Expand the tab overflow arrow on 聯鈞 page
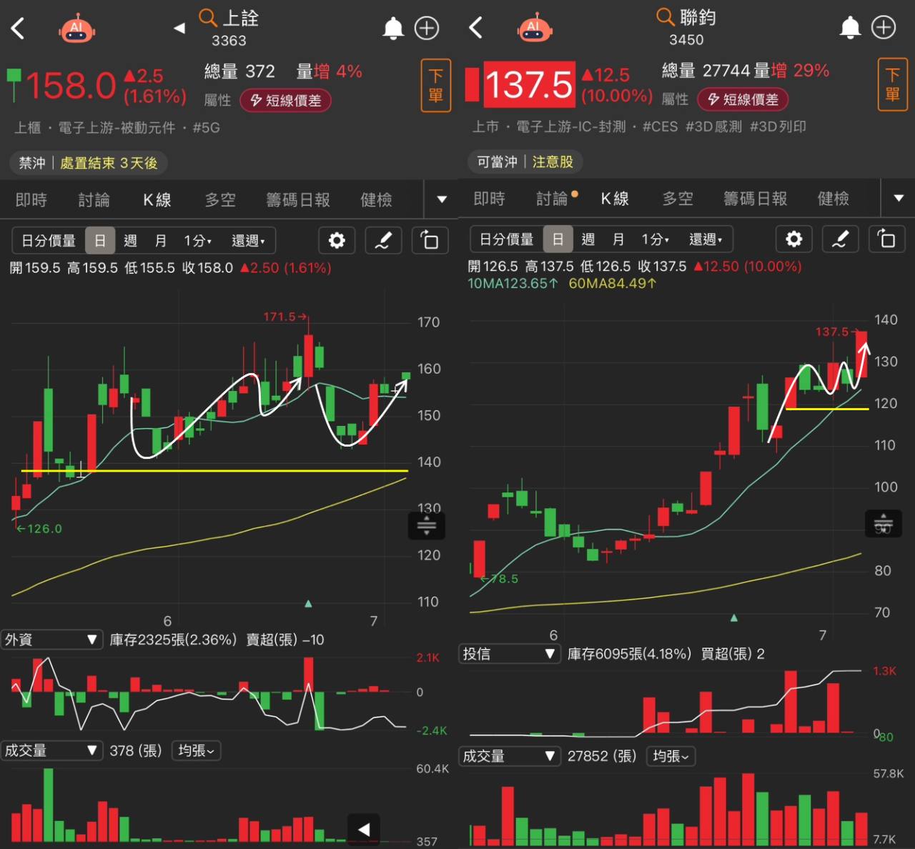This screenshot has width=915, height=849. [x=899, y=198]
